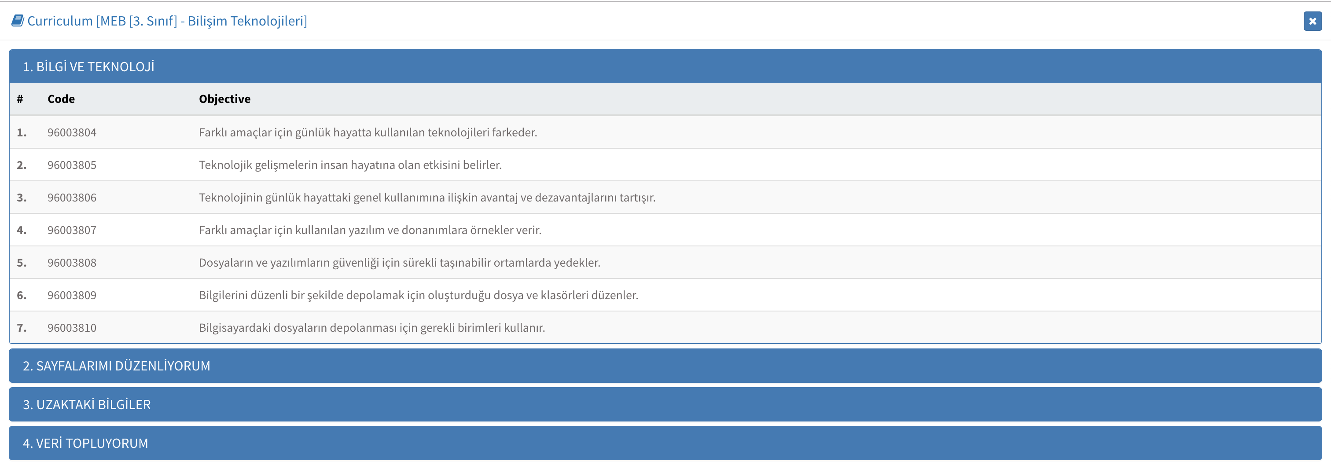The width and height of the screenshot is (1331, 469).
Task: Click the book icon beside Curriculum title
Action: (18, 21)
